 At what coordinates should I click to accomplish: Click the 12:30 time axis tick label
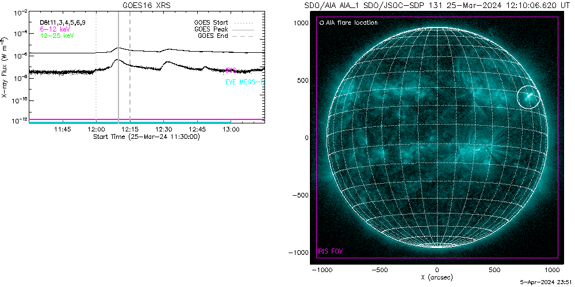click(163, 129)
